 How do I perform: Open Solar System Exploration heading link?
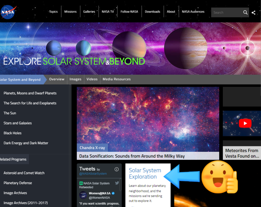145,173
